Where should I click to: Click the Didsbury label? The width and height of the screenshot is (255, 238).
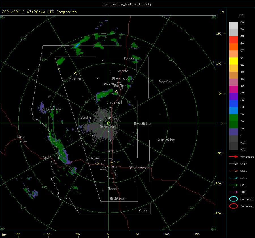coord(107,127)
